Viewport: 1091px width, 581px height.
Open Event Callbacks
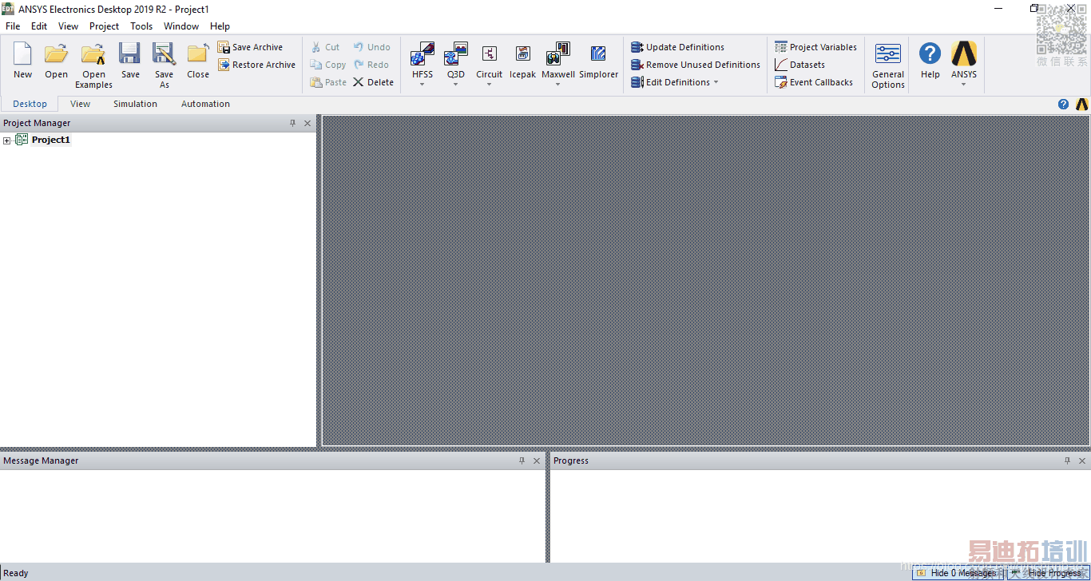[x=814, y=82]
